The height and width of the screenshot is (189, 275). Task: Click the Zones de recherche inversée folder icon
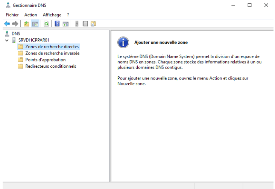pyautogui.click(x=20, y=53)
